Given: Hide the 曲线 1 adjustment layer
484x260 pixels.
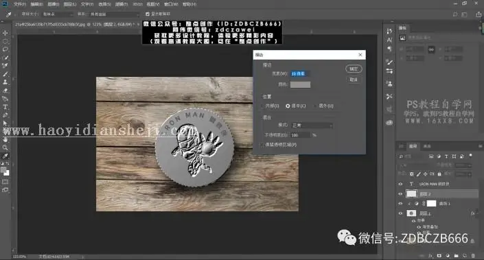Looking at the screenshot, I should [400, 204].
